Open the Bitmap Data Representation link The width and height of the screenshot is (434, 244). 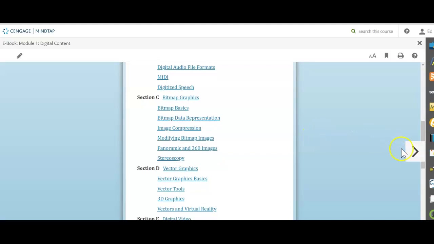(x=189, y=118)
